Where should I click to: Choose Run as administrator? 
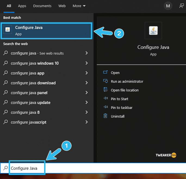click(x=127, y=81)
